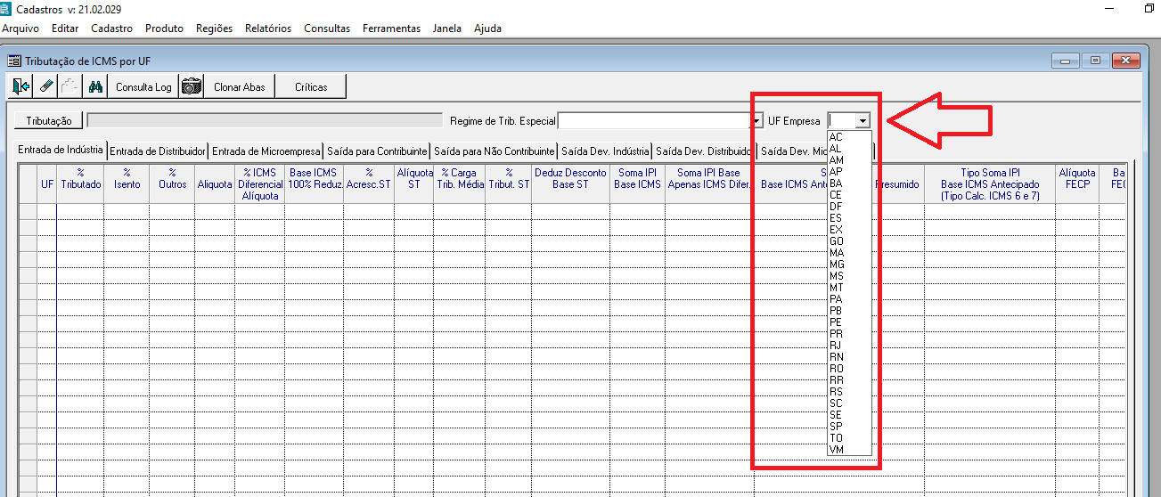Click the camera screenshot icon

click(x=191, y=86)
